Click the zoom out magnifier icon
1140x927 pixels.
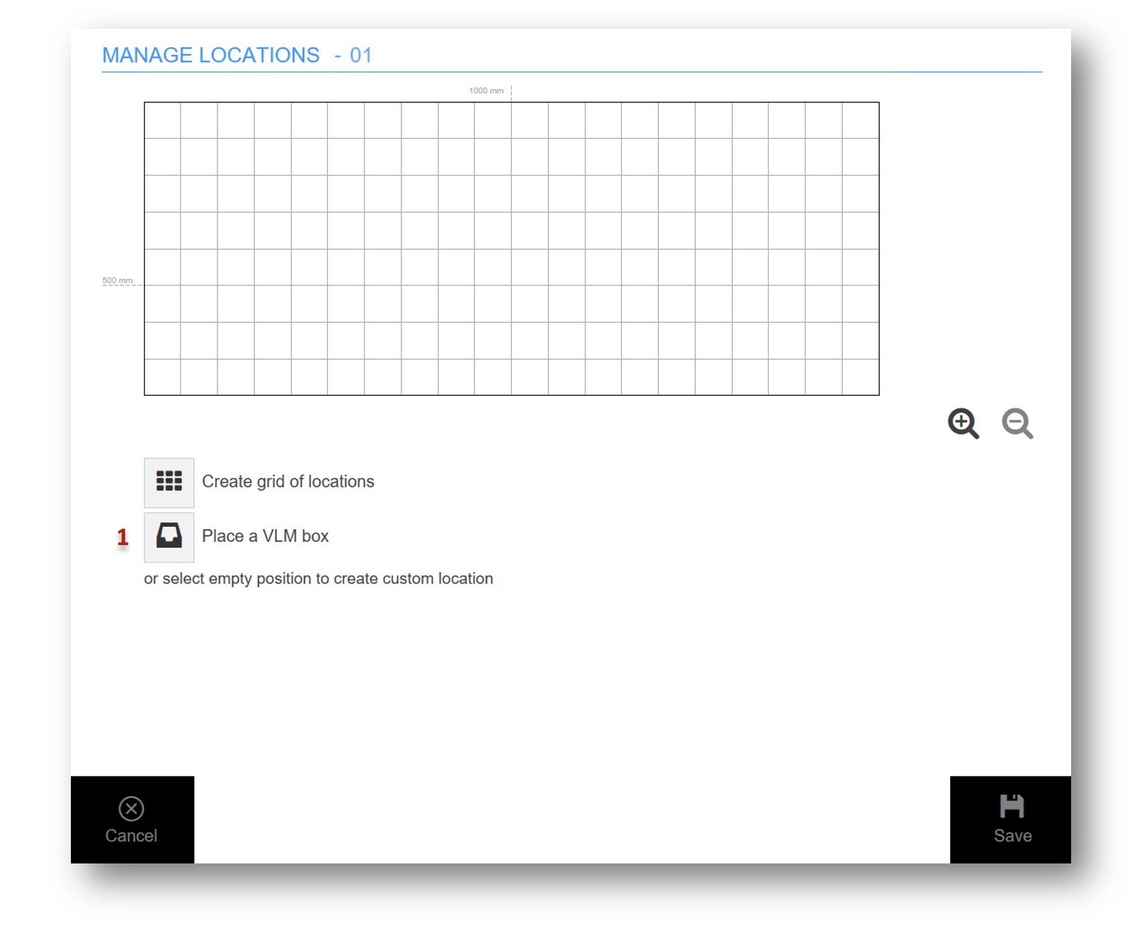(1017, 423)
